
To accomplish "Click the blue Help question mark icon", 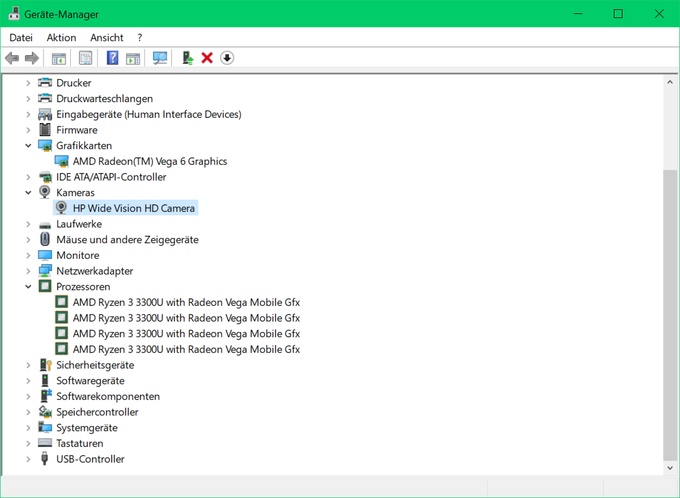I will 112,57.
